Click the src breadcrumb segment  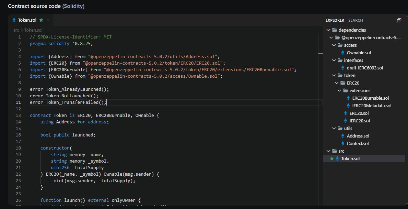[16, 30]
